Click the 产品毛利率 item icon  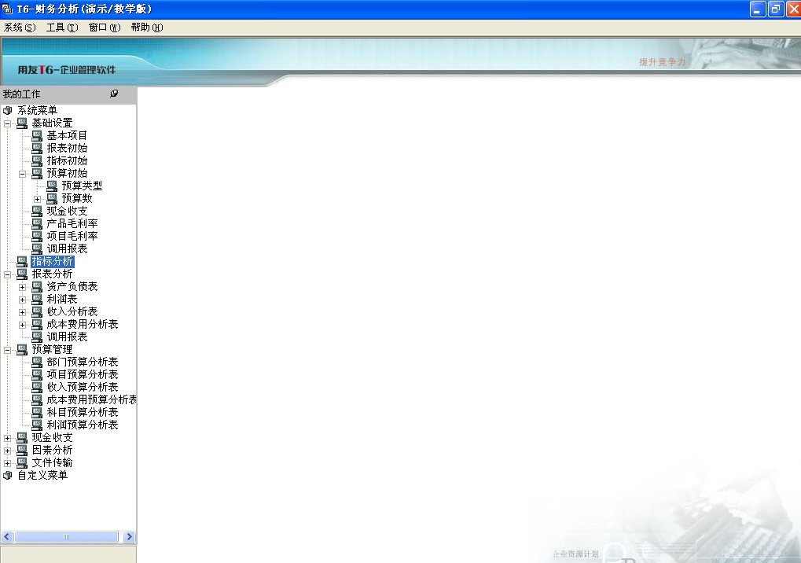[37, 223]
